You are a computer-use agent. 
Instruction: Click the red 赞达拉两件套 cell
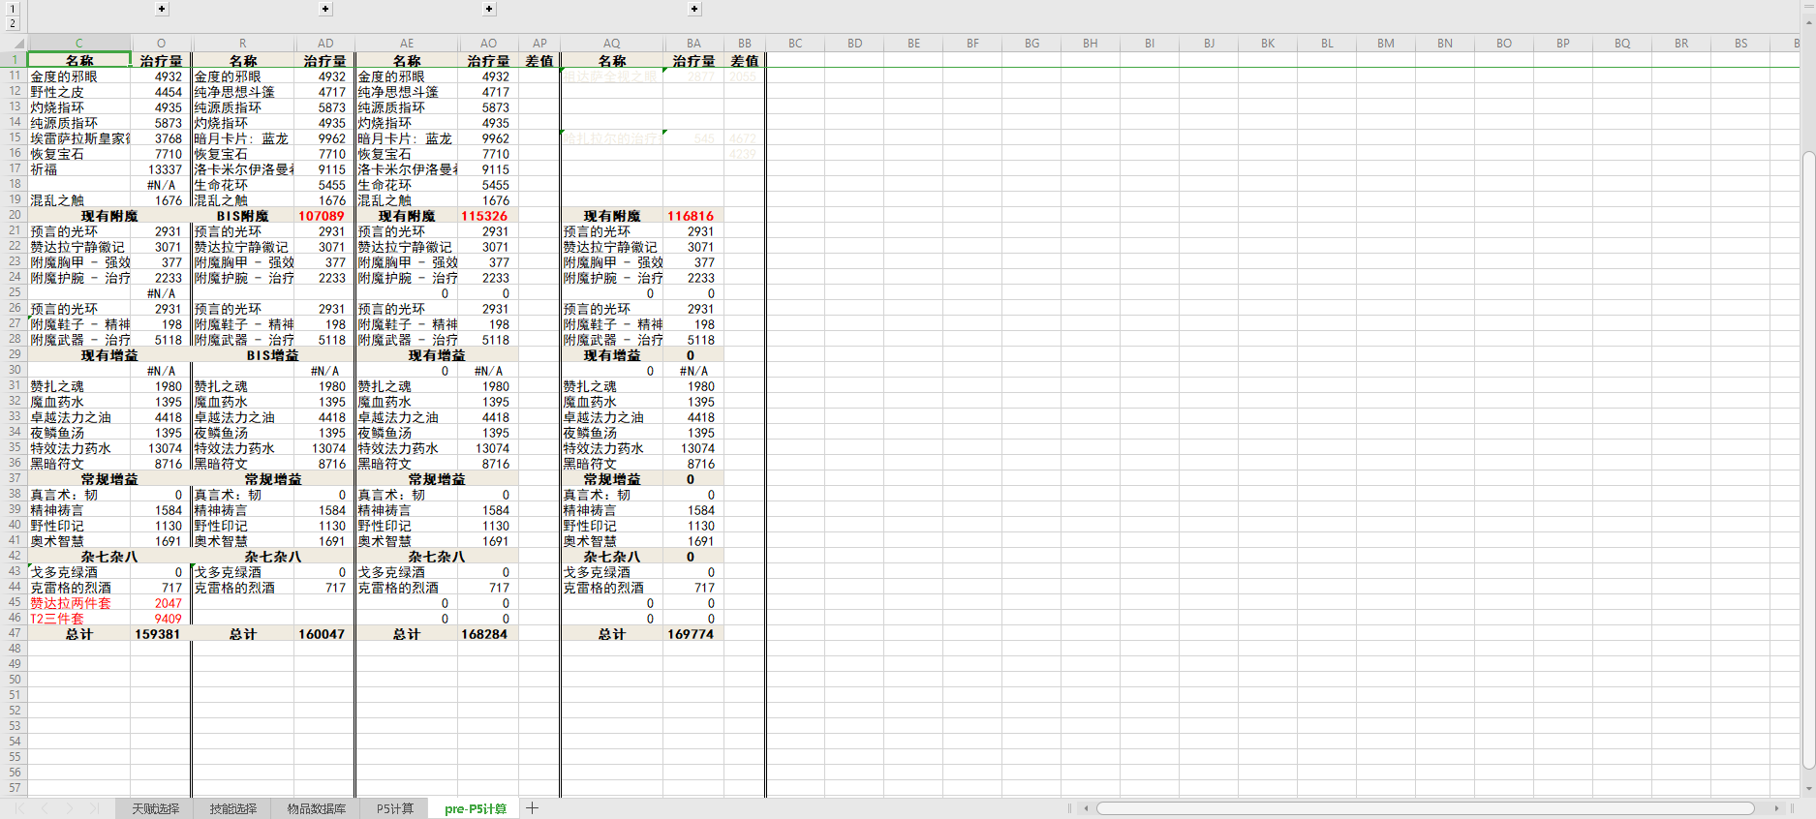click(x=78, y=603)
